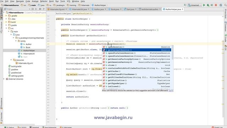227x128 pixels.
Task: Open the Navigate menu
Action: (x=20, y=1)
